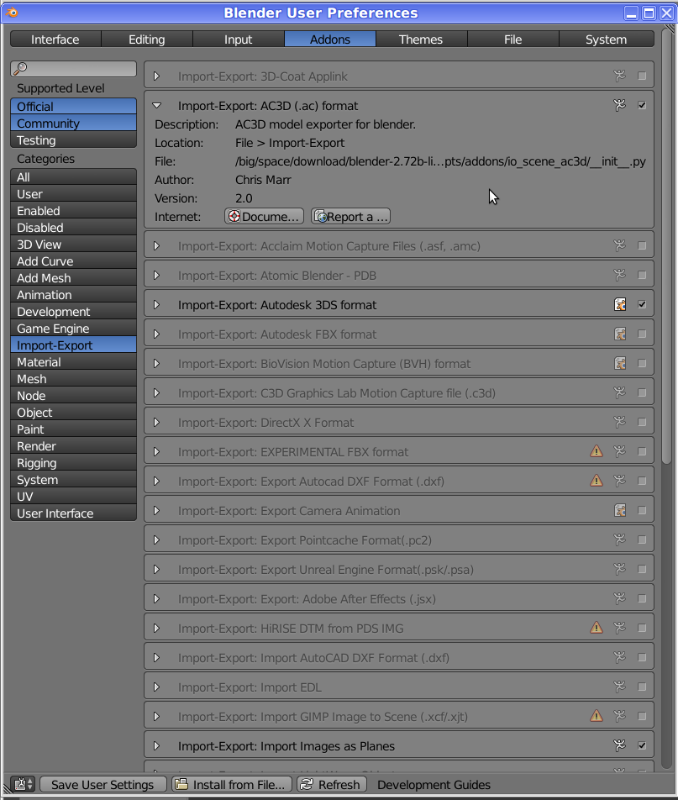This screenshot has width=678, height=800.
Task: Click the official icon on Export Camera Animation
Action: tap(620, 510)
